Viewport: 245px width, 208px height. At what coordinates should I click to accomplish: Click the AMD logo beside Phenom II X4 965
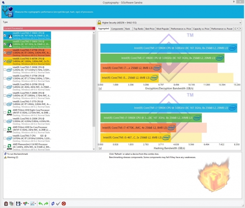(9, 147)
